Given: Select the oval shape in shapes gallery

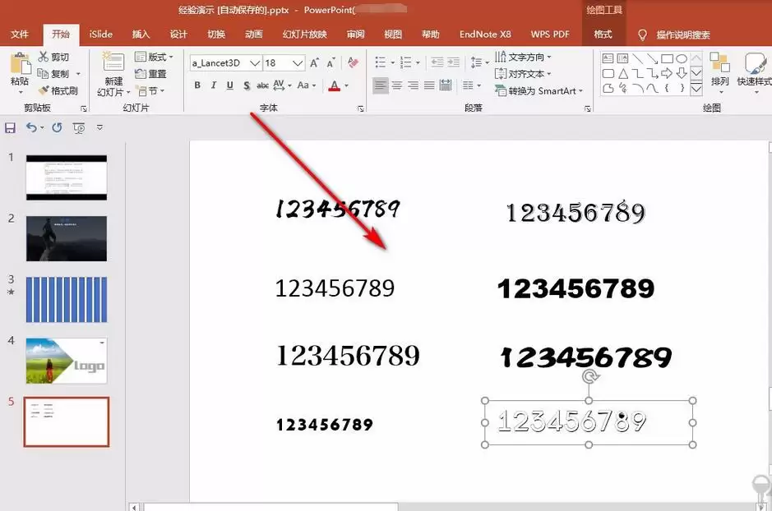Looking at the screenshot, I should (682, 58).
